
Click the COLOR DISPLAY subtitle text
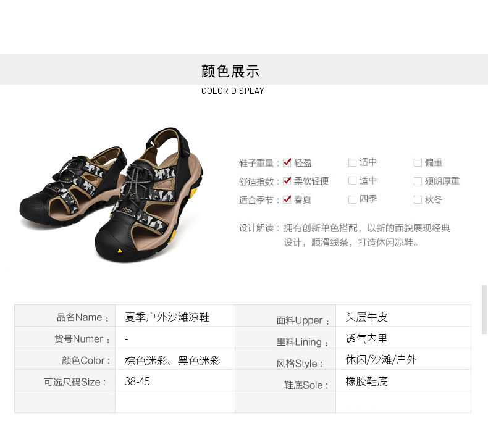click(232, 91)
